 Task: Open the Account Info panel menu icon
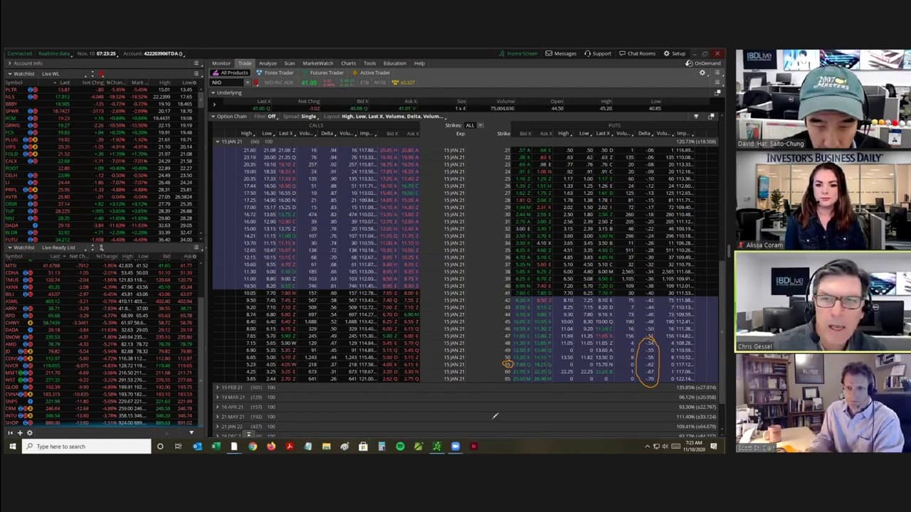pyautogui.click(x=196, y=63)
